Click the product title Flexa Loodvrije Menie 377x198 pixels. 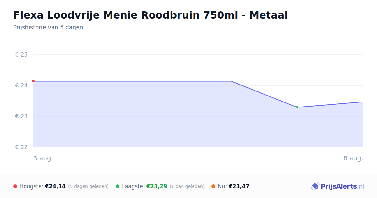click(x=150, y=15)
